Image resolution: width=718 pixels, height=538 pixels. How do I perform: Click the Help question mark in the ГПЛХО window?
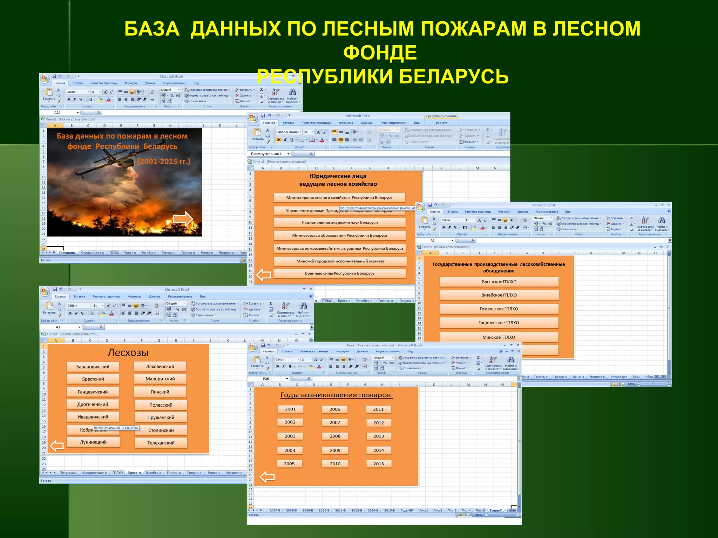pyautogui.click(x=669, y=212)
